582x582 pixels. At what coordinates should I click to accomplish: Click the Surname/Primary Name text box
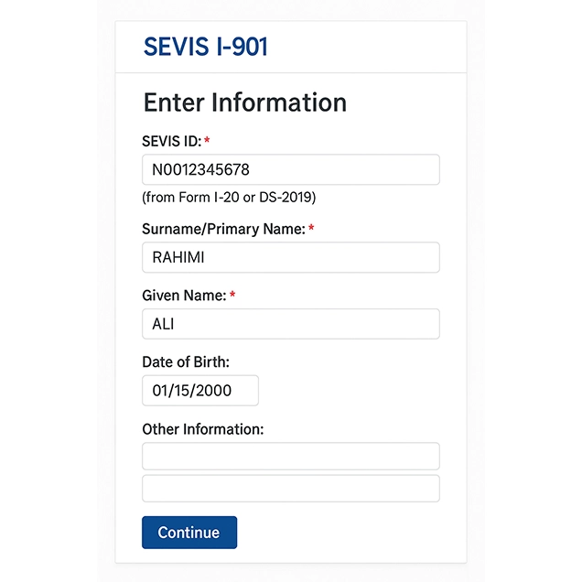coord(290,257)
